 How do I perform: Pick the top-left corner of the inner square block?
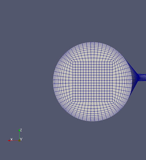point(73,62)
